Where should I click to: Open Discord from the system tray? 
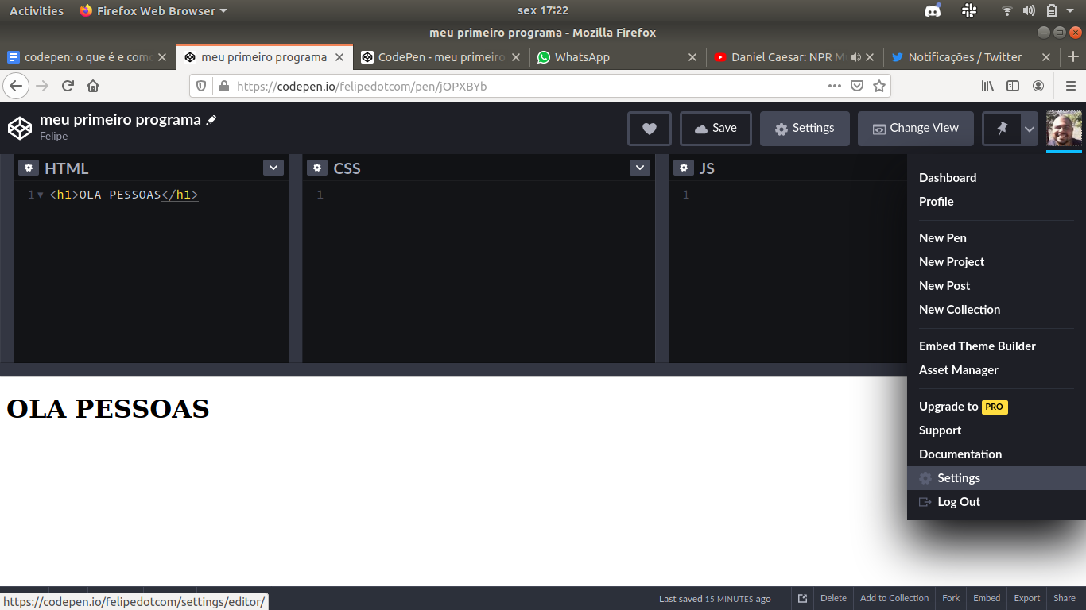tap(933, 10)
